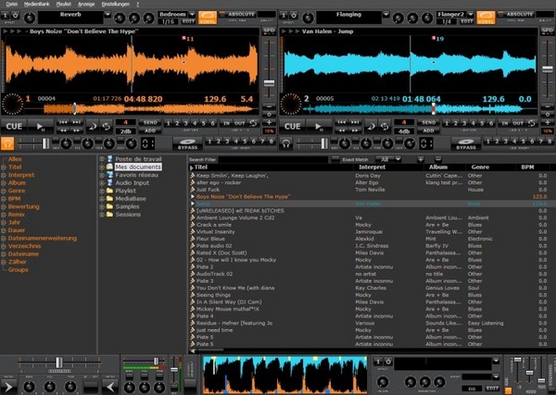
Task: Select track Just Fuck
Action: 208,190
